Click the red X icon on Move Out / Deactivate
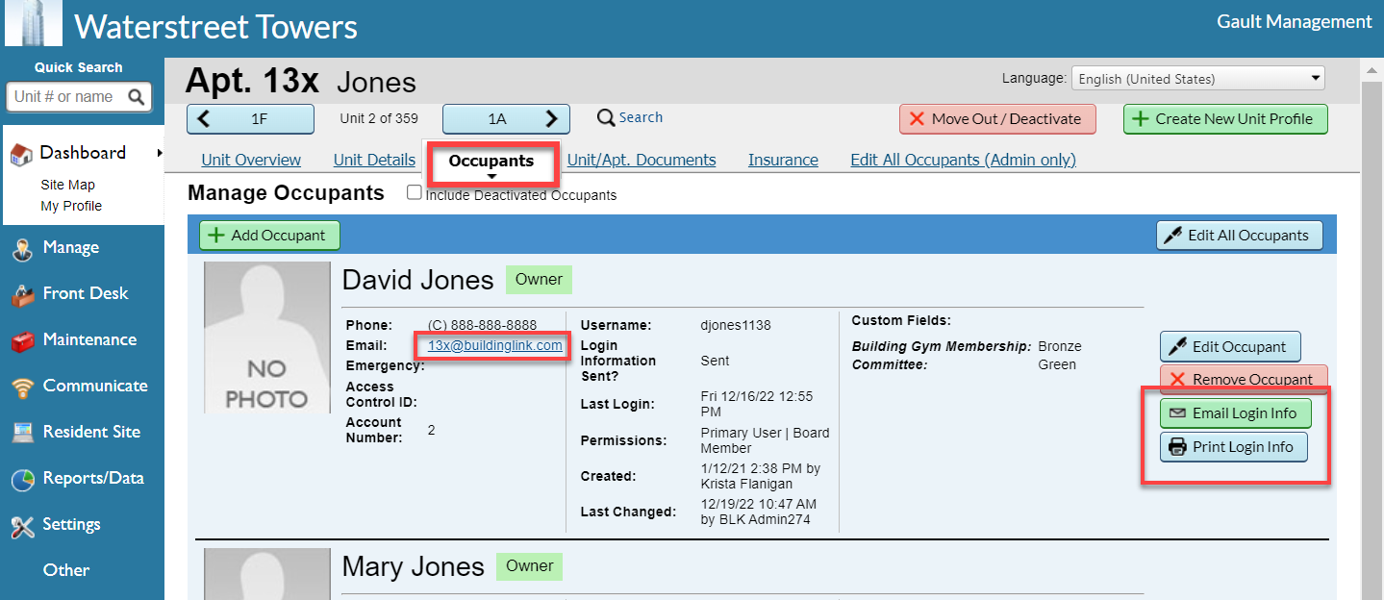This screenshot has height=600, width=1384. point(917,119)
